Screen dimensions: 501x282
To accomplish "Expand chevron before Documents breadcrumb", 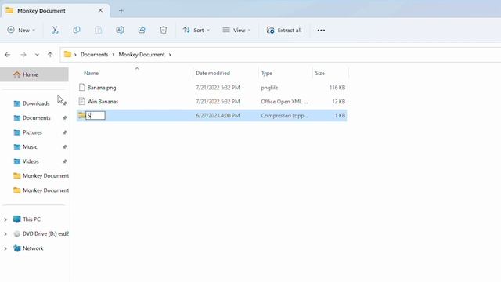I will (75, 55).
